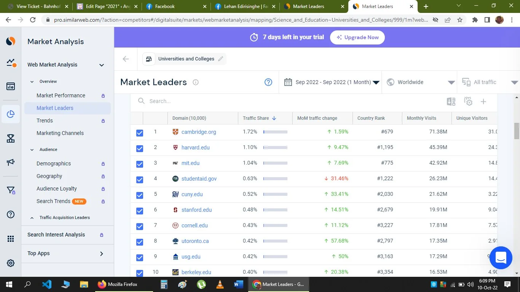Sort by the Traffic Share column
The height and width of the screenshot is (292, 520).
[x=260, y=118]
